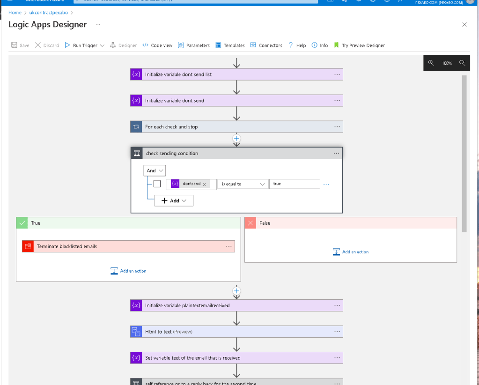Click Discard changes icon
The height and width of the screenshot is (385, 479).
click(x=38, y=45)
